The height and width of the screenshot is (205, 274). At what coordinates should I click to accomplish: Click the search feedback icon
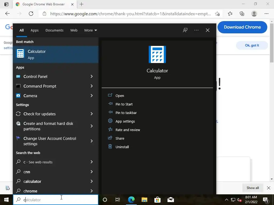pos(185,30)
